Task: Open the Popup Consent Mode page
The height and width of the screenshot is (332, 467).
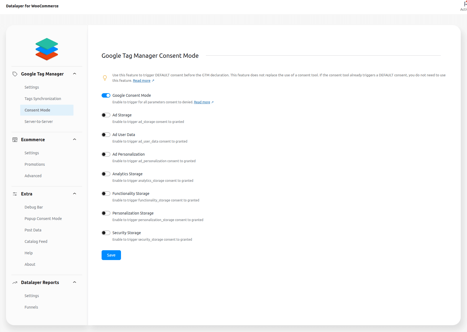Action: click(x=43, y=219)
